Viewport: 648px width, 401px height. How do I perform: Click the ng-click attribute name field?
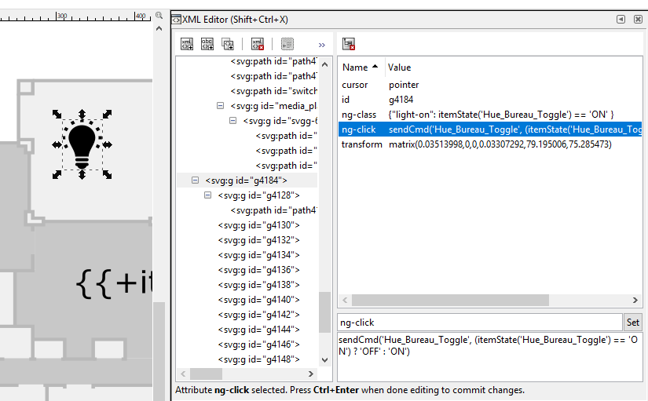[x=479, y=323]
